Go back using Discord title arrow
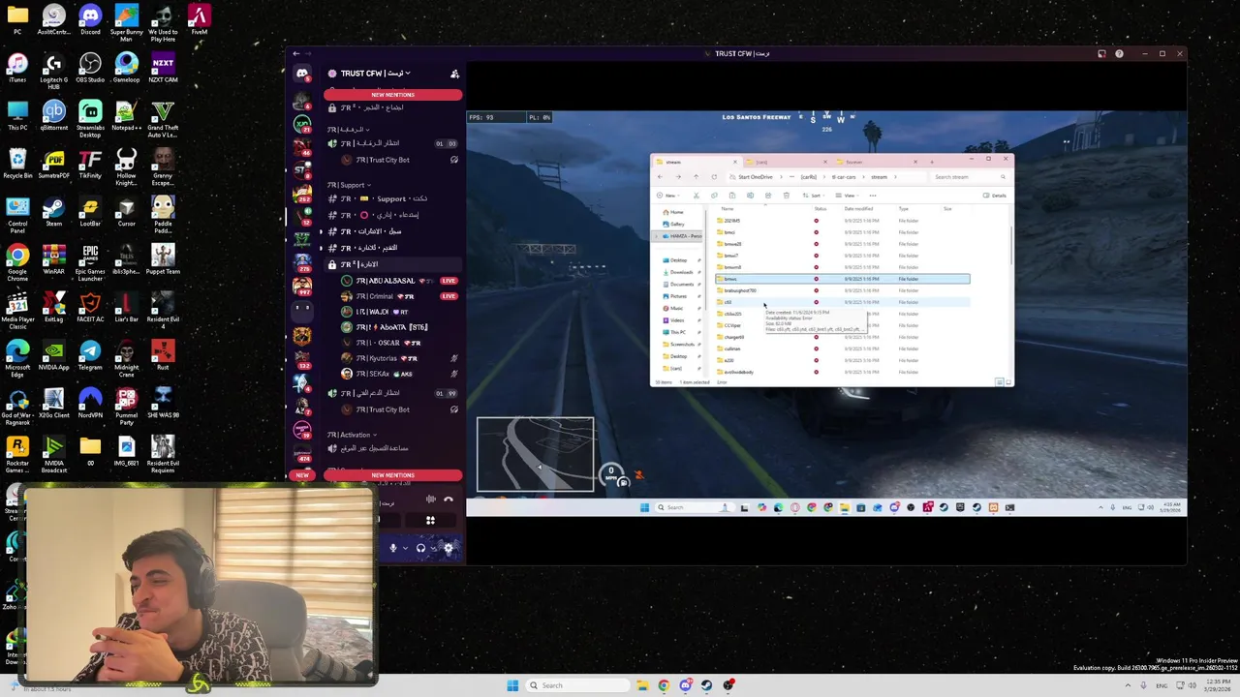Screen dimensions: 1240x697 (x=296, y=54)
